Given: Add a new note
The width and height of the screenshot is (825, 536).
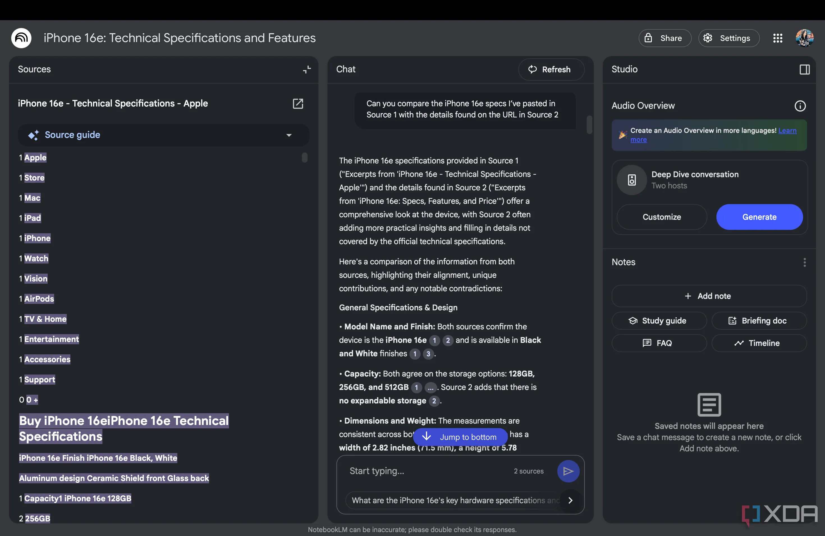Looking at the screenshot, I should [x=709, y=296].
